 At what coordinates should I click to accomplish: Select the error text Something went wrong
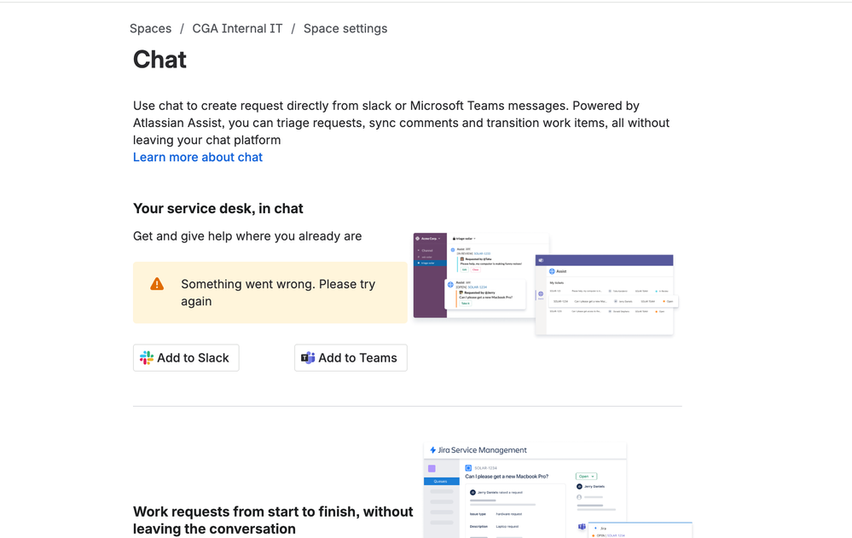pos(278,292)
